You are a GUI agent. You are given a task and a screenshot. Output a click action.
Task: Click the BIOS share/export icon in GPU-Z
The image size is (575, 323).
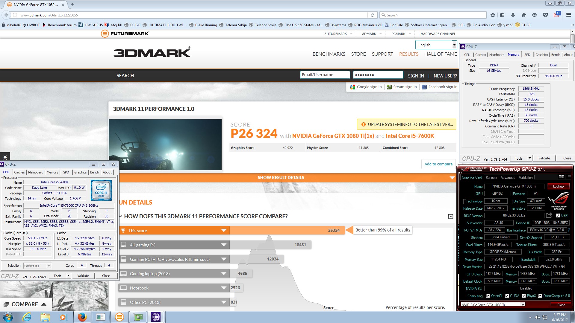pyautogui.click(x=549, y=215)
